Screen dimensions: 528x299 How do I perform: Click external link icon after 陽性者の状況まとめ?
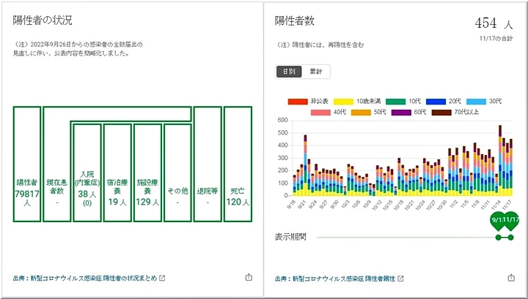[x=163, y=279]
